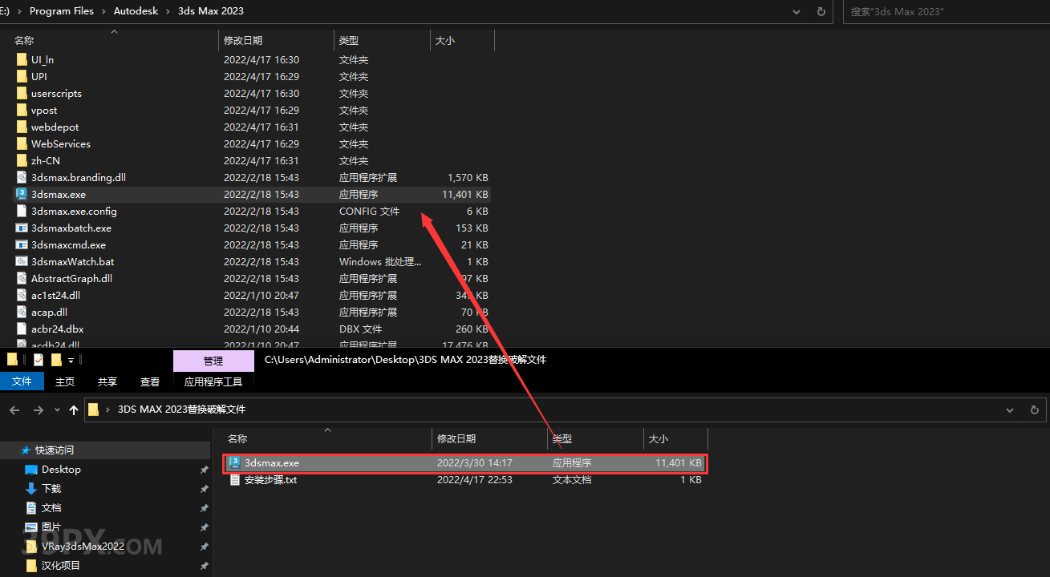
Task: Click the chevron after Program Files breadcrumb
Action: 103,11
